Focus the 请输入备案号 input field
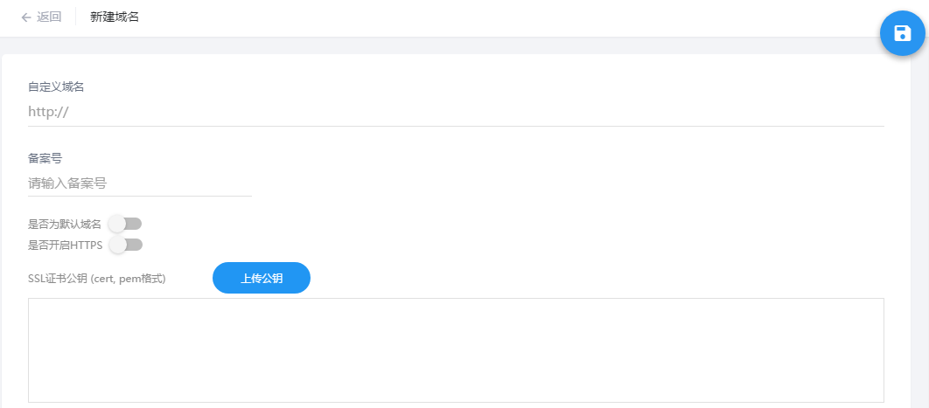The width and height of the screenshot is (929, 408). click(x=140, y=183)
